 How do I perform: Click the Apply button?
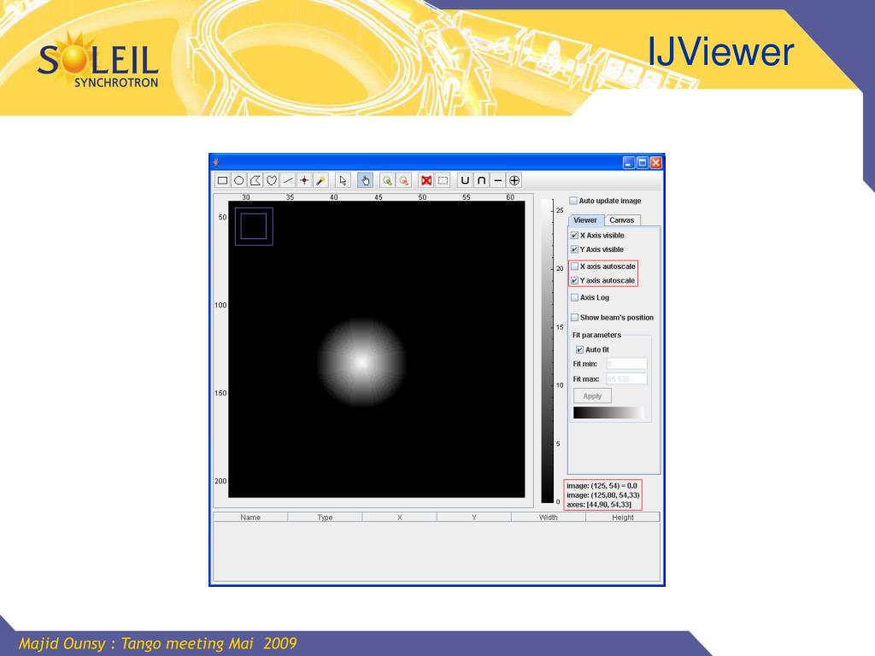[x=592, y=396]
